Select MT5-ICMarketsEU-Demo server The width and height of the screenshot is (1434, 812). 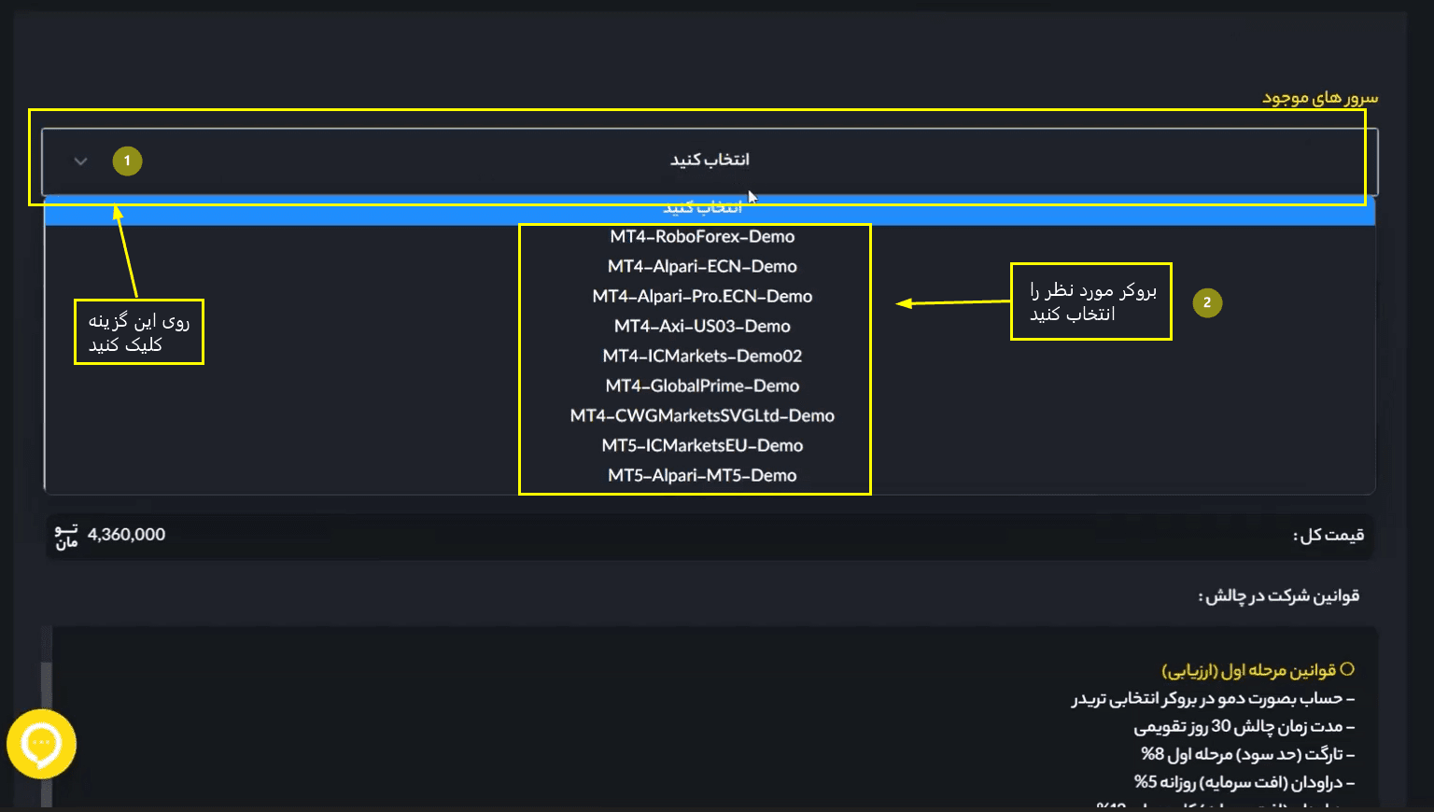pos(702,446)
